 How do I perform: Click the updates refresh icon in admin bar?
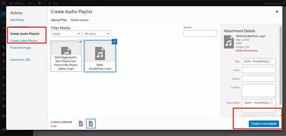coord(30,3)
